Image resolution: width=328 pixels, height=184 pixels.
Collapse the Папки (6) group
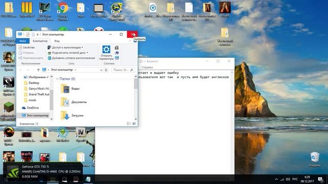(x=57, y=79)
